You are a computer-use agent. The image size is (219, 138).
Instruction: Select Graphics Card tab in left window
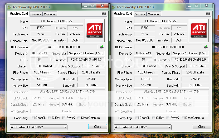pos(19,14)
